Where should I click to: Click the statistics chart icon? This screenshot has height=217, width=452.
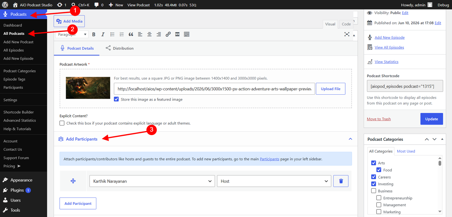point(370,62)
